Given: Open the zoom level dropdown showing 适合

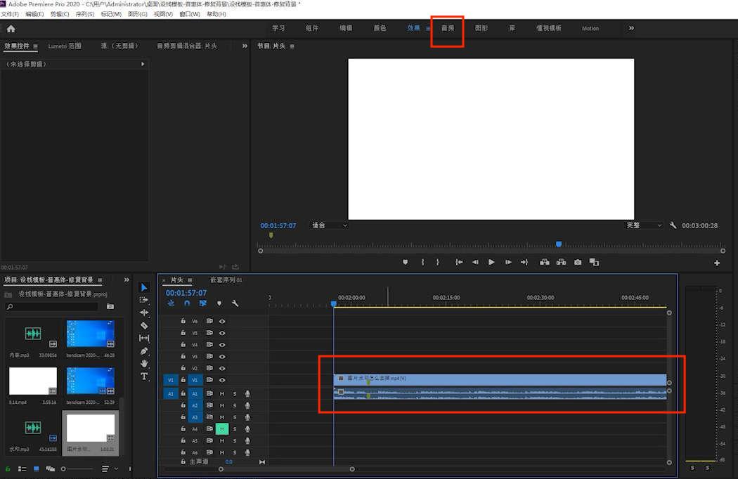Looking at the screenshot, I should [x=330, y=225].
